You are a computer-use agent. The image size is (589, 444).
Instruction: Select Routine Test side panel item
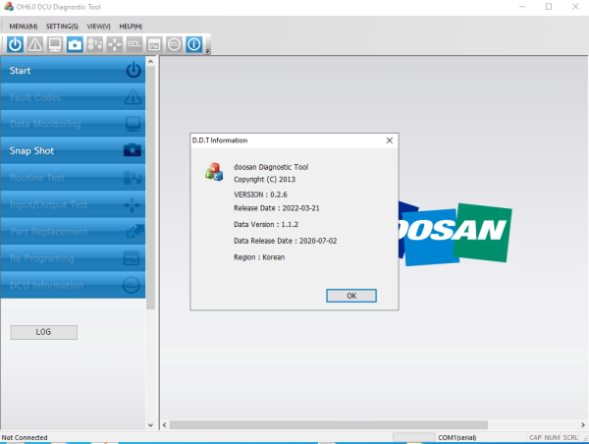(73, 178)
